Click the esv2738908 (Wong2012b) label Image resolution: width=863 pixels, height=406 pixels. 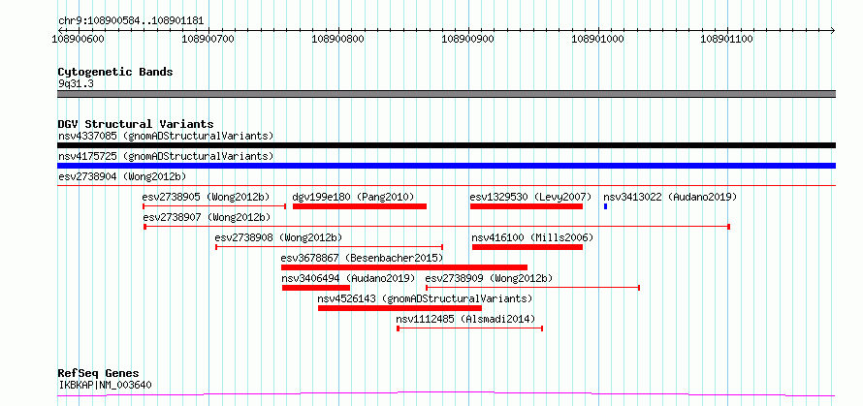coord(278,237)
